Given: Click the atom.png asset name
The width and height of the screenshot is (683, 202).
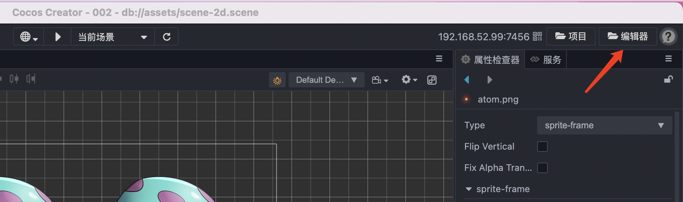Looking at the screenshot, I should [x=498, y=99].
